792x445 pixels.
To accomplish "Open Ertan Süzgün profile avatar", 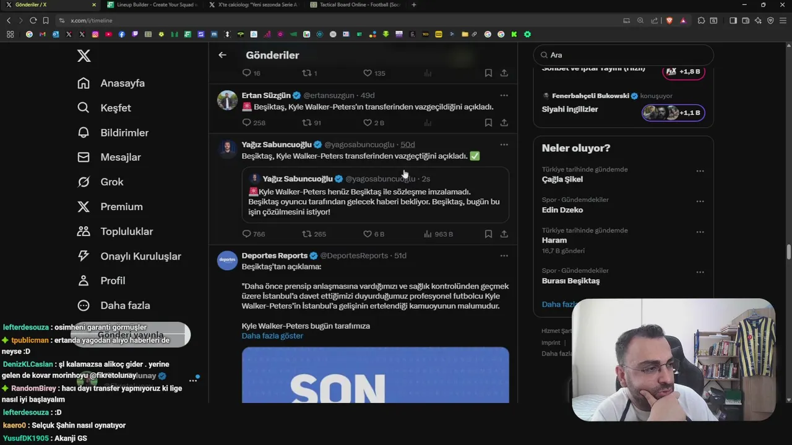I will coord(227,100).
